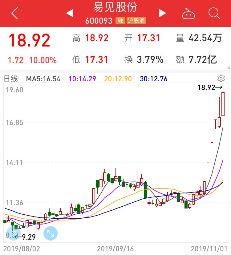
Task: Tap orange MA20 12.90 label
Action: (118, 79)
